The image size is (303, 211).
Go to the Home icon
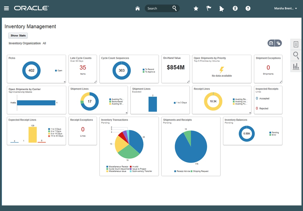[138, 8]
